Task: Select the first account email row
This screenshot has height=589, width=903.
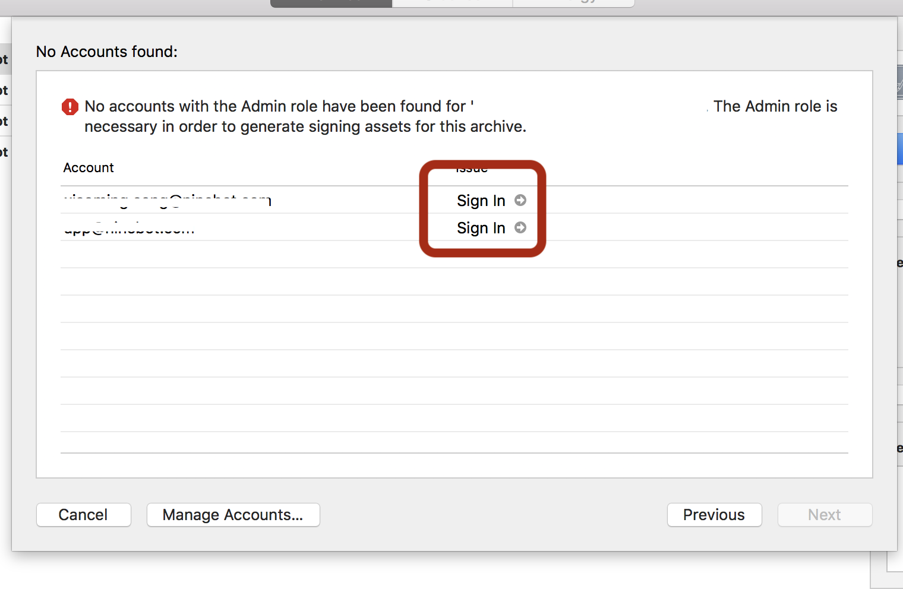Action: point(168,200)
